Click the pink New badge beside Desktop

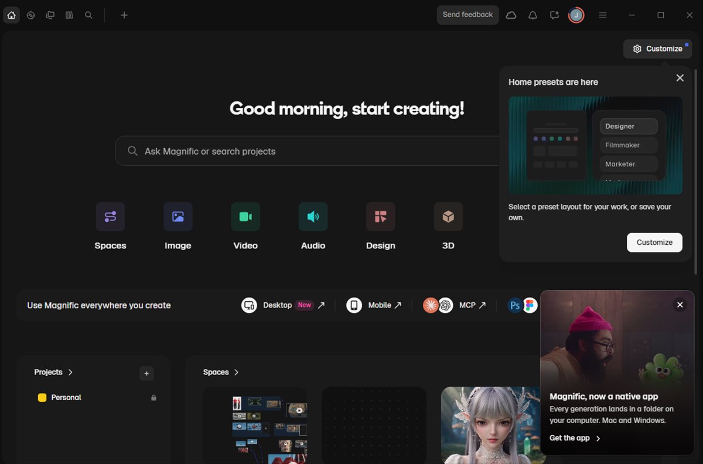tap(304, 305)
